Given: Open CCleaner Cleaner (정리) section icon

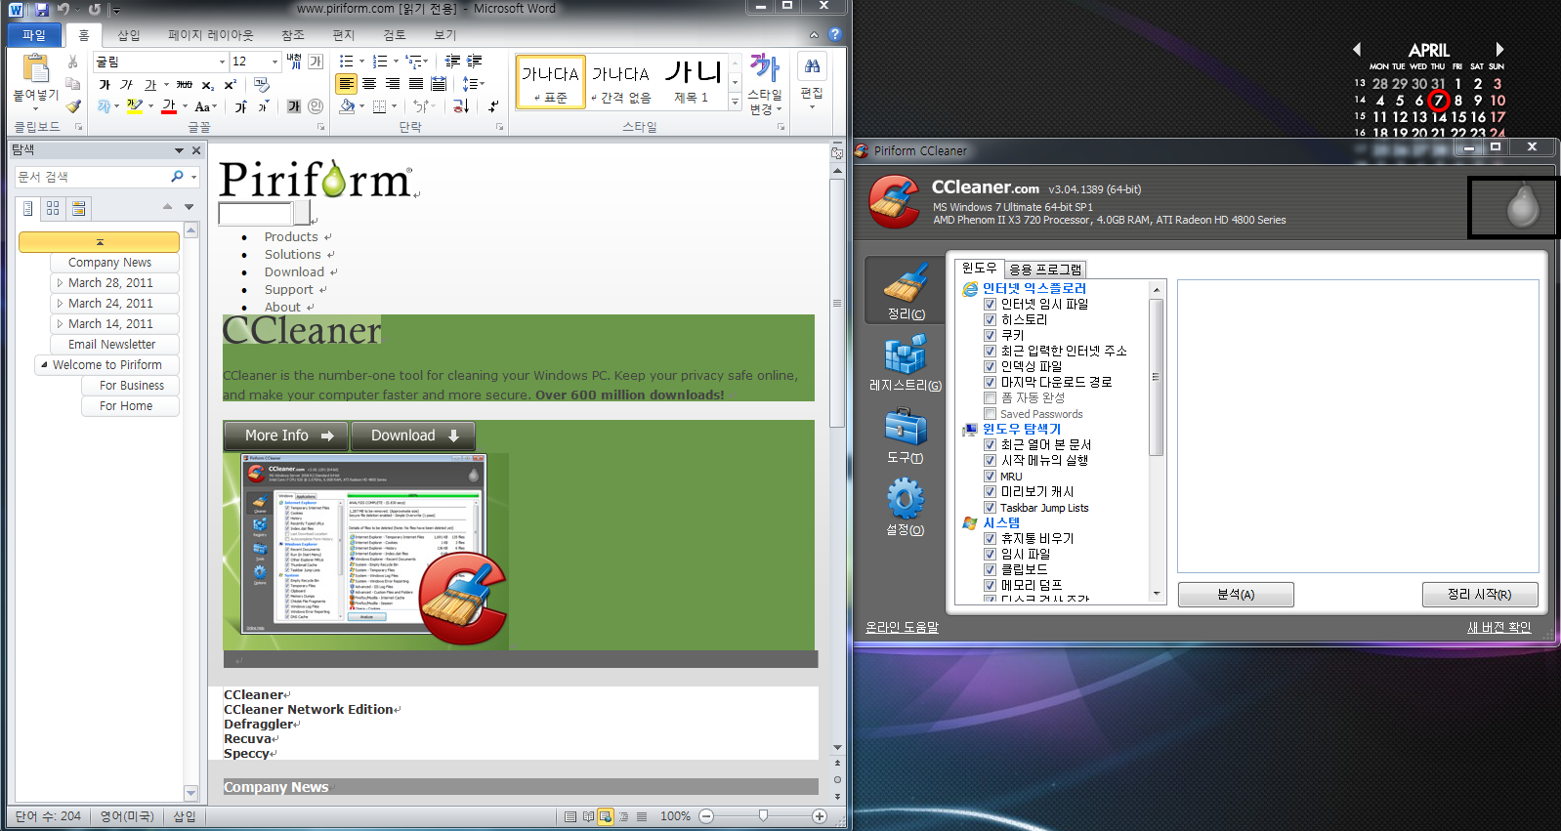Looking at the screenshot, I should pos(906,290).
